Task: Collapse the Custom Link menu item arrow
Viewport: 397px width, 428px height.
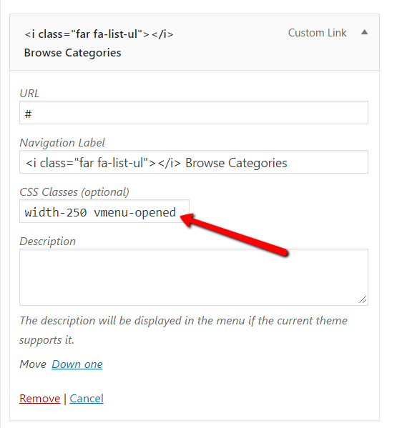Action: tap(364, 32)
